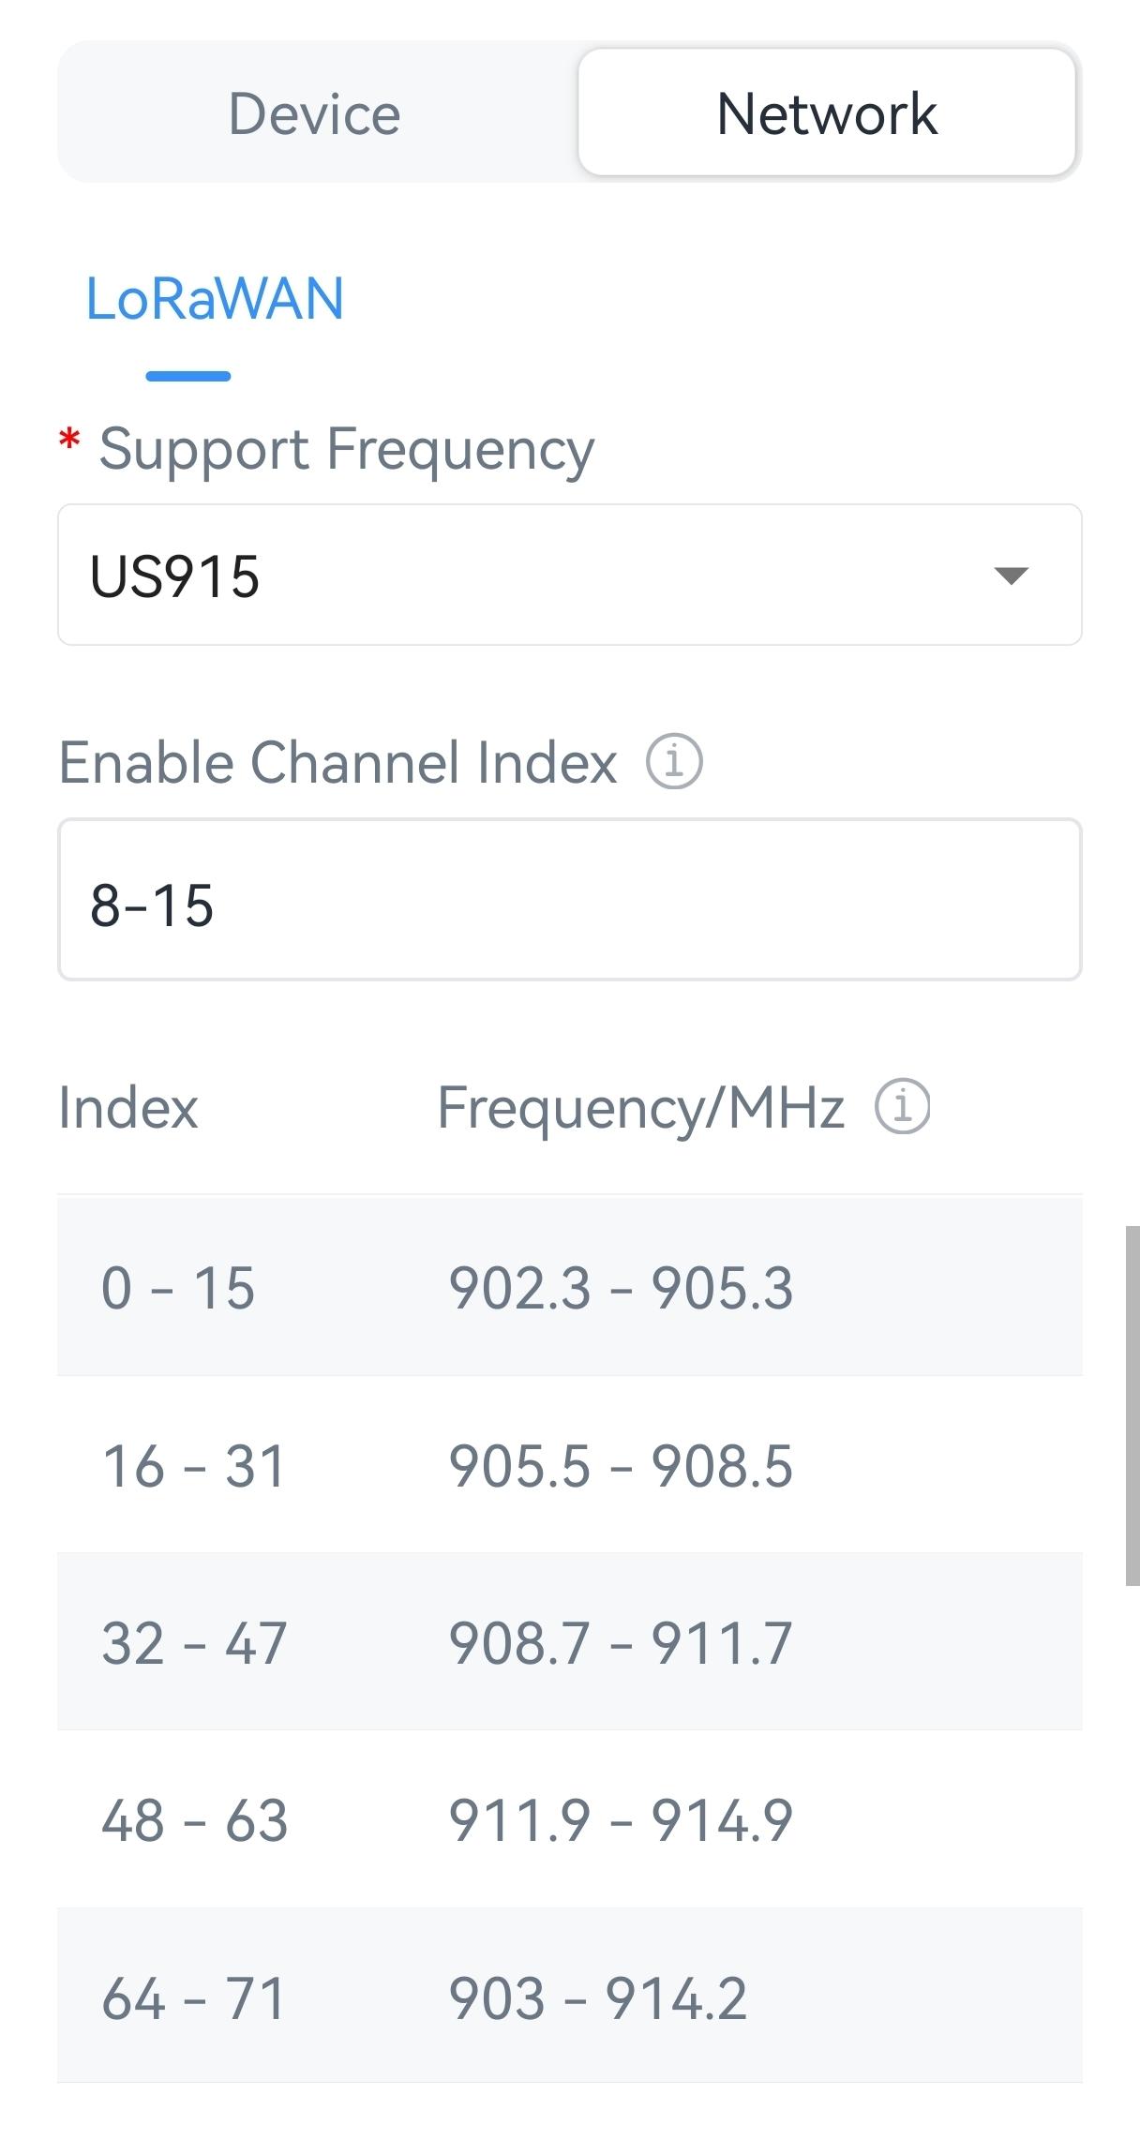Click the Enable Channel Index input field
The height and width of the screenshot is (2139, 1140).
pyautogui.click(x=569, y=901)
